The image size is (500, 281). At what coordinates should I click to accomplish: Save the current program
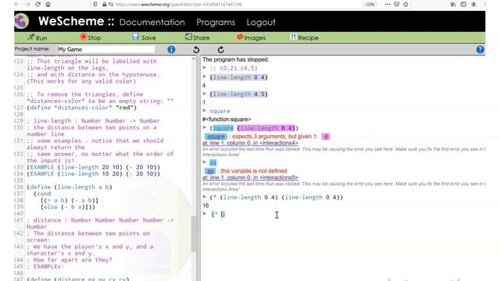(x=144, y=37)
